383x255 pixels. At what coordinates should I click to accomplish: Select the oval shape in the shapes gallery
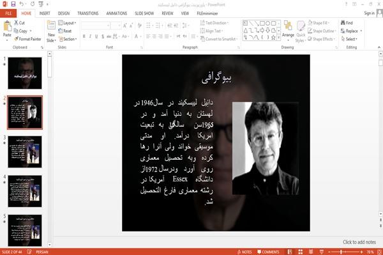tap(267, 24)
